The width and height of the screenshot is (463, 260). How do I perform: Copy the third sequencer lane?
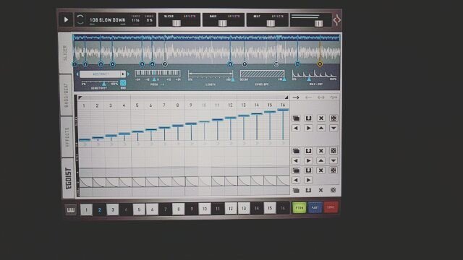point(296,170)
